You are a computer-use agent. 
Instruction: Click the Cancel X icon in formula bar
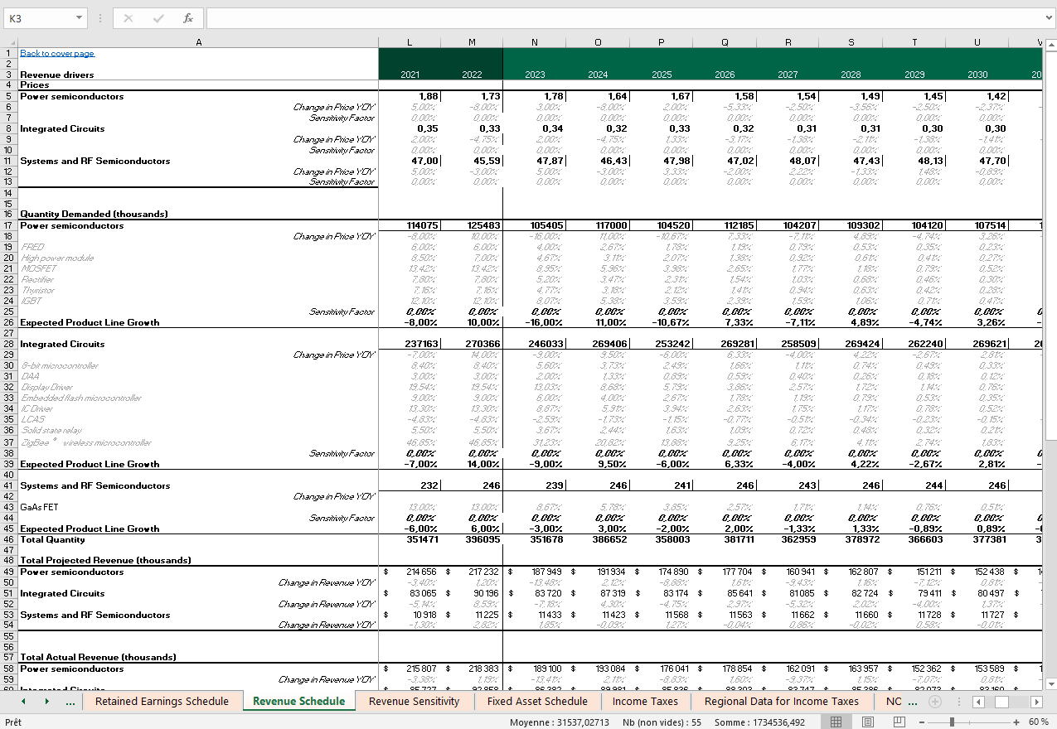coord(128,18)
